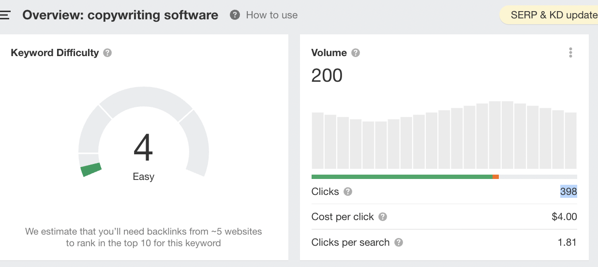Click the Easy label under the difficulty score
The image size is (598, 267).
pyautogui.click(x=143, y=177)
